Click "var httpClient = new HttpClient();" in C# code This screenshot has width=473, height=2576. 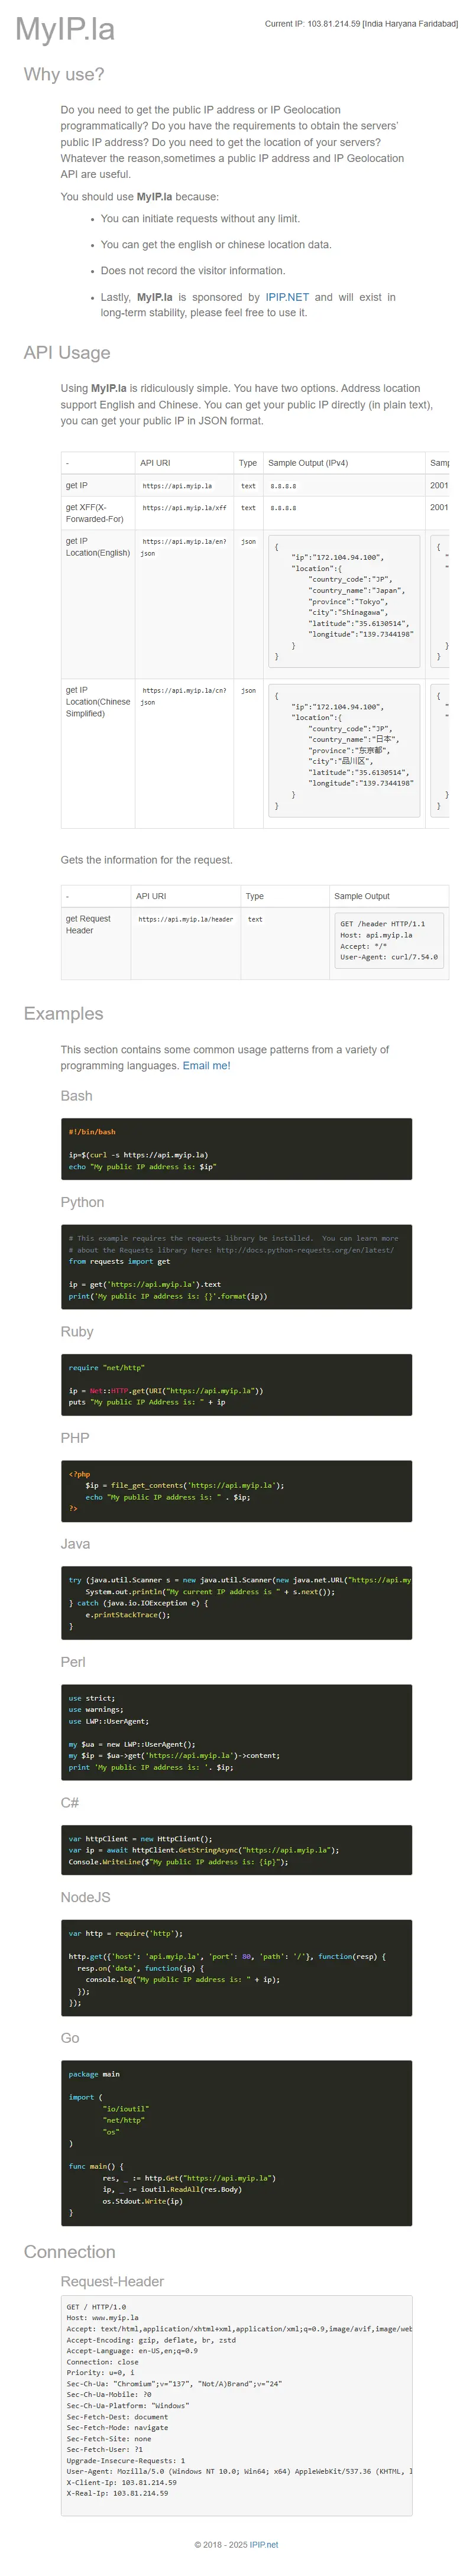[x=140, y=1838]
